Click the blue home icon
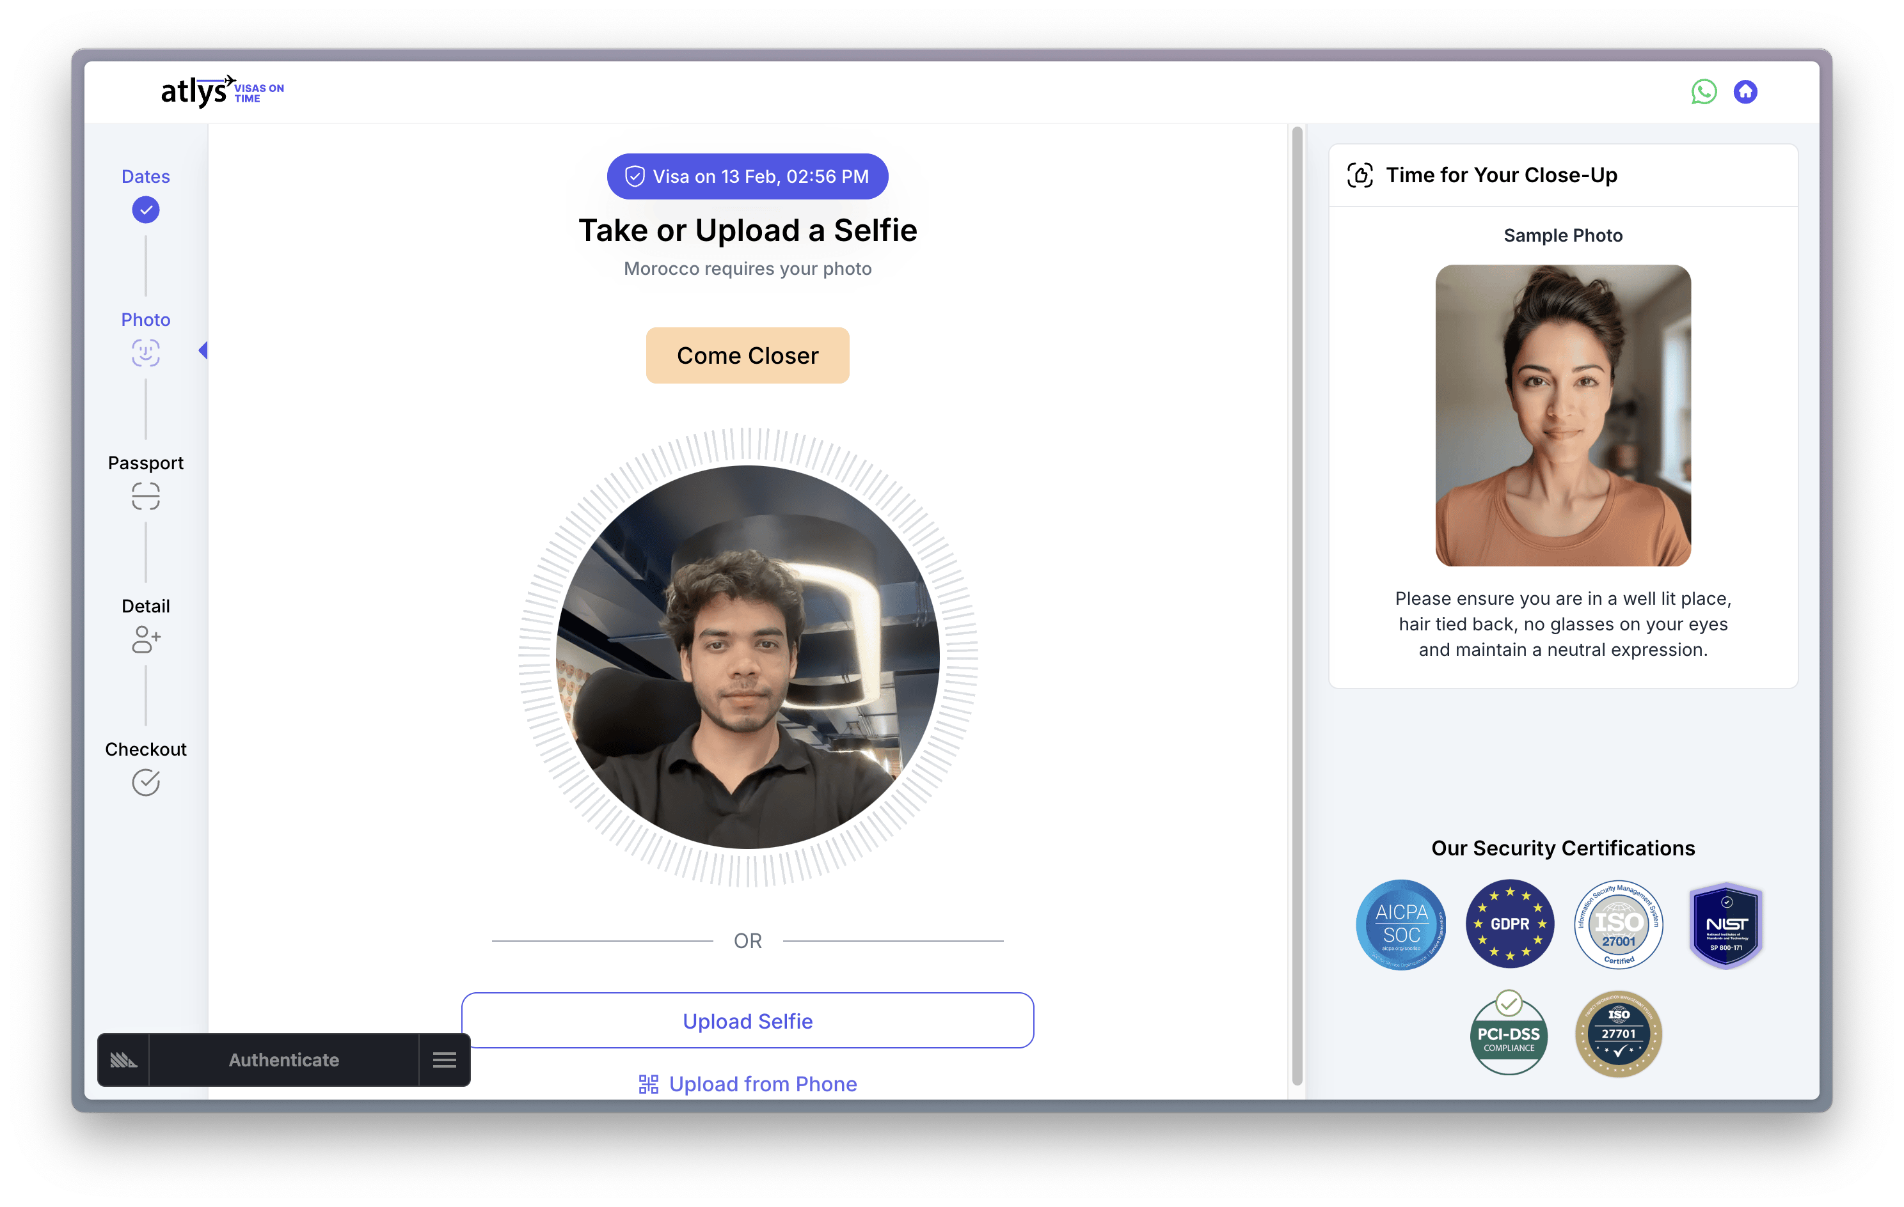Screen dimensions: 1904x1207 point(1745,93)
